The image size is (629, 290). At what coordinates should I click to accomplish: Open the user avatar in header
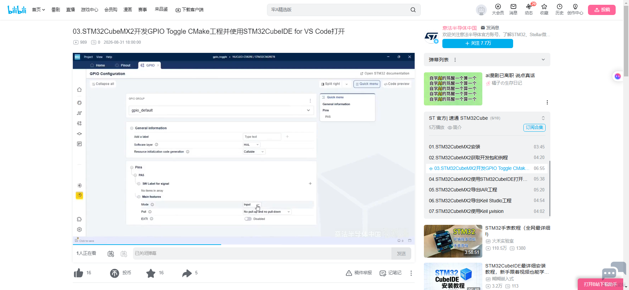(x=481, y=10)
